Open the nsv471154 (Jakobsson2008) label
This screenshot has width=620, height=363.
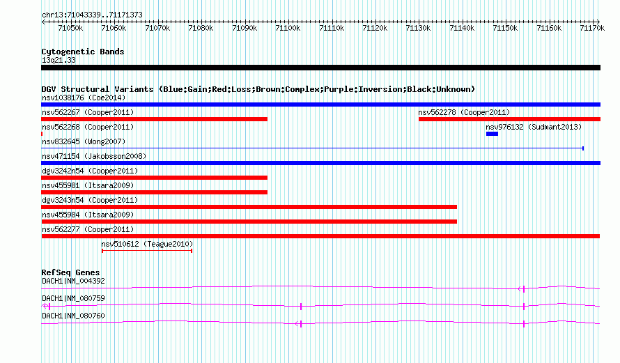[94, 156]
